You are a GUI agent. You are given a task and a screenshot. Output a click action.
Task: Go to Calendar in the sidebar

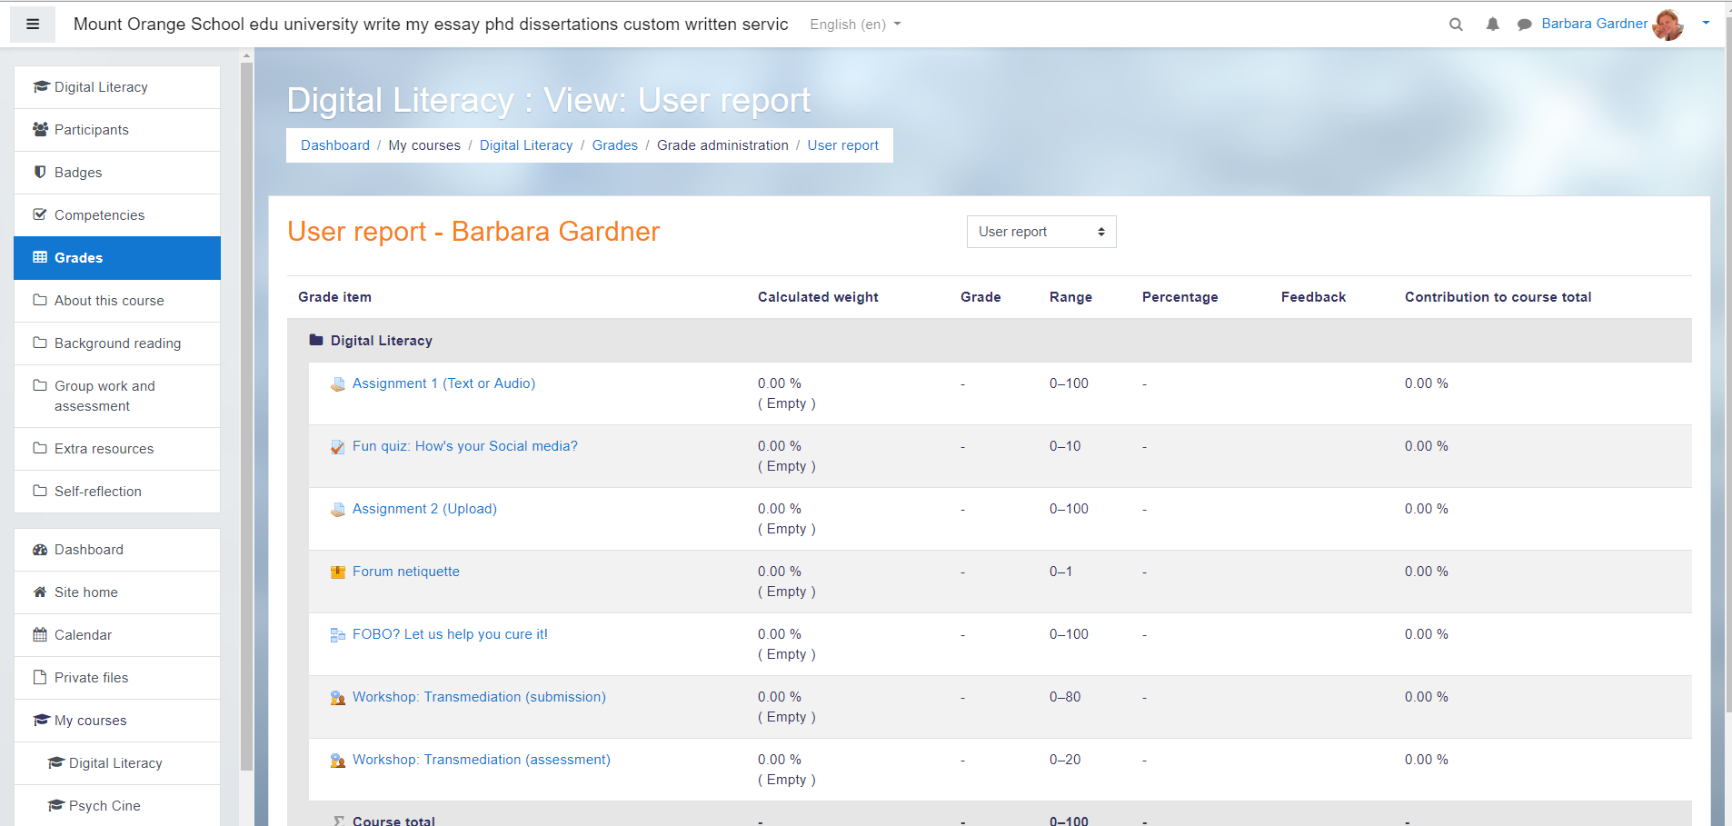[x=83, y=635]
